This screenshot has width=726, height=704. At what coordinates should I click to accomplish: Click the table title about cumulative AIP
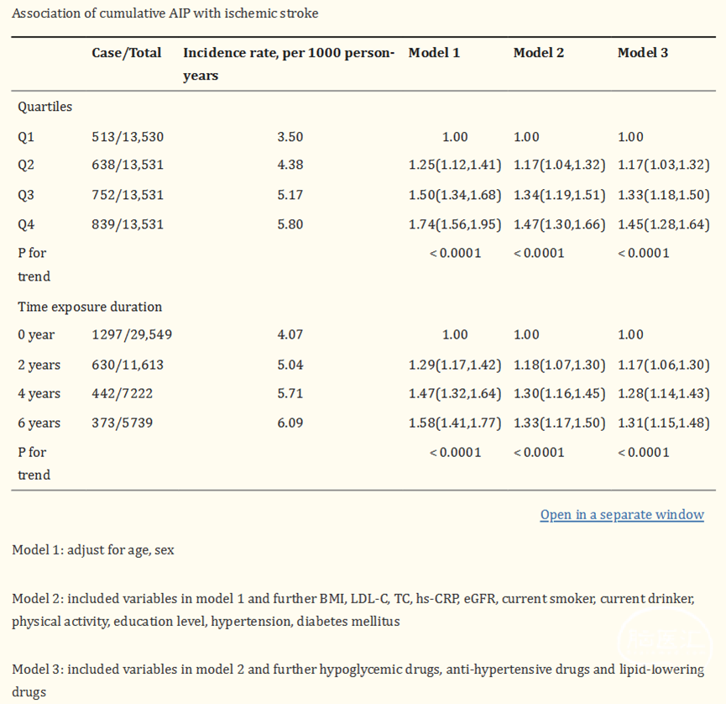click(x=165, y=13)
